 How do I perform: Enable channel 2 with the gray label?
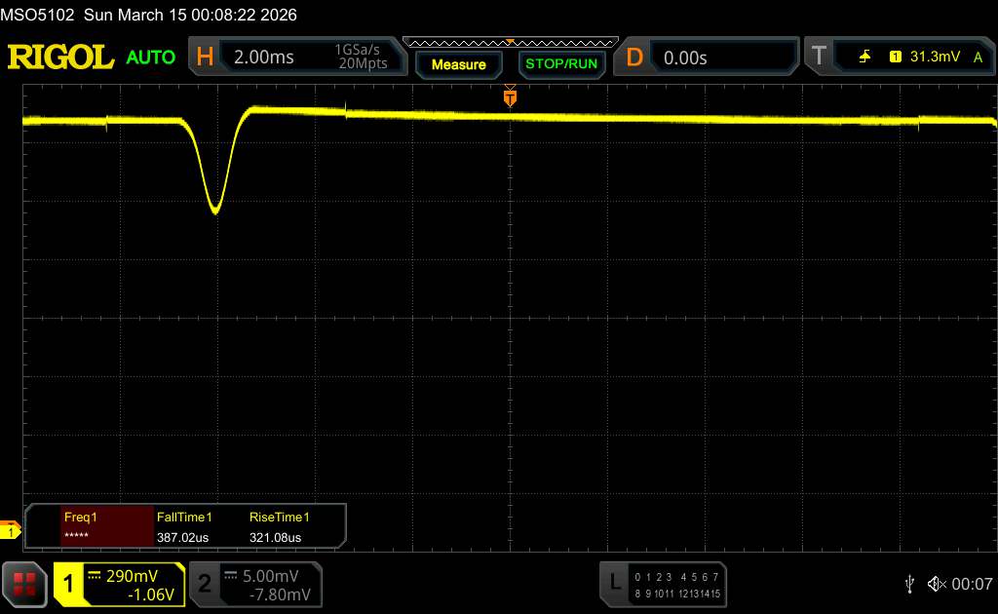tap(205, 584)
